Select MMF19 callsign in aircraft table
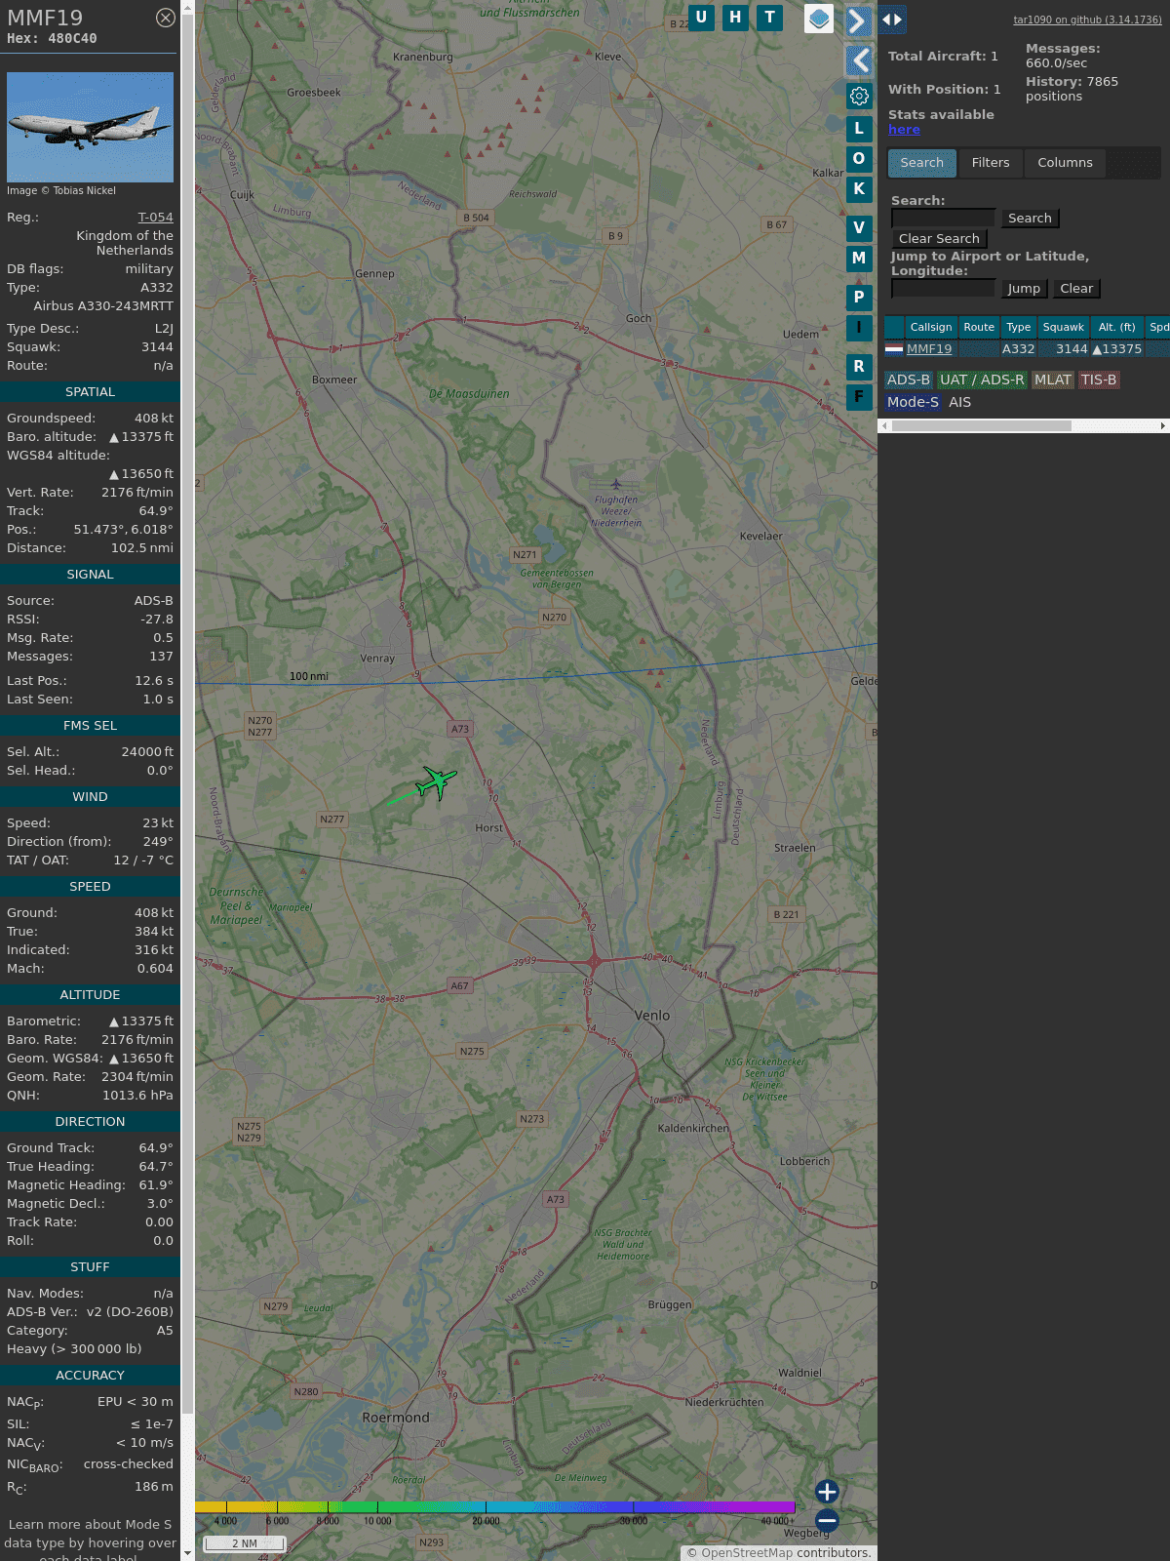Screen dimensions: 1170x1561 coord(929,349)
